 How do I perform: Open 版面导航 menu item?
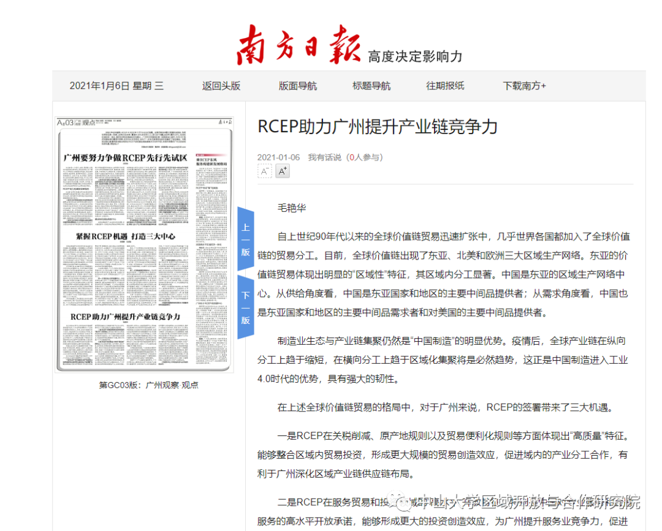coord(298,86)
